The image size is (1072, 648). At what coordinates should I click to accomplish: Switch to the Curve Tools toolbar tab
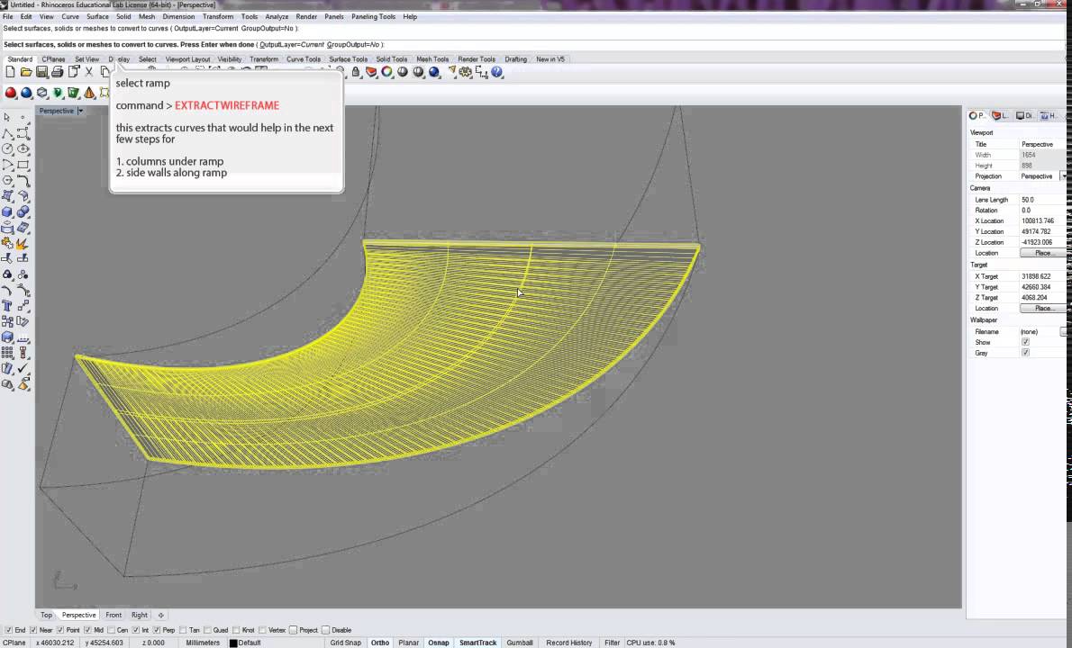coord(303,59)
